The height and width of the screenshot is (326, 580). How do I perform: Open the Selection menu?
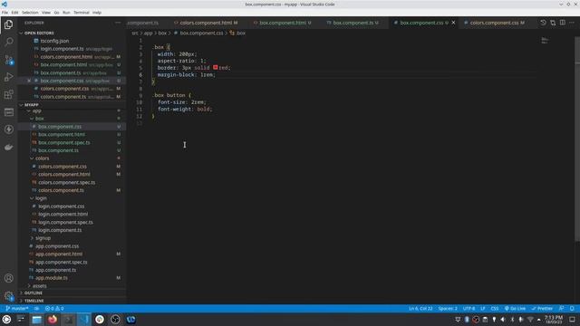pyautogui.click(x=30, y=12)
